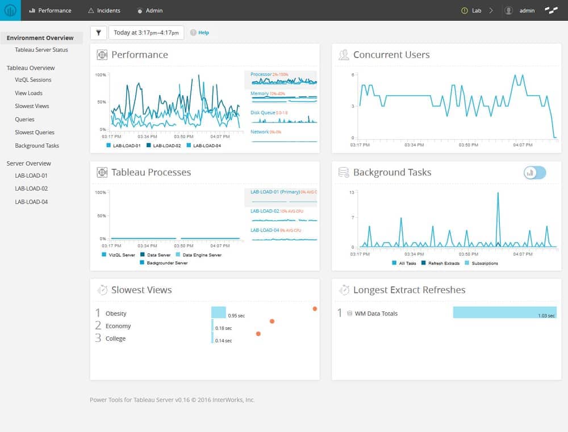Click the Economy slowest view row
Viewport: 568px width, 432px height.
[205, 326]
